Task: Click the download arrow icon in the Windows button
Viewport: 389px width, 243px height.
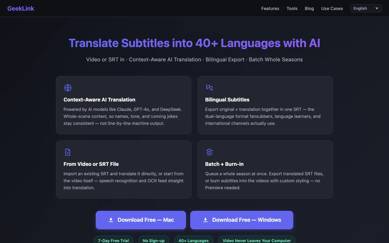Action: [205, 220]
